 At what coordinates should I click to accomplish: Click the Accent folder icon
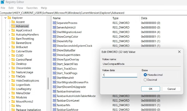coord(13,22)
